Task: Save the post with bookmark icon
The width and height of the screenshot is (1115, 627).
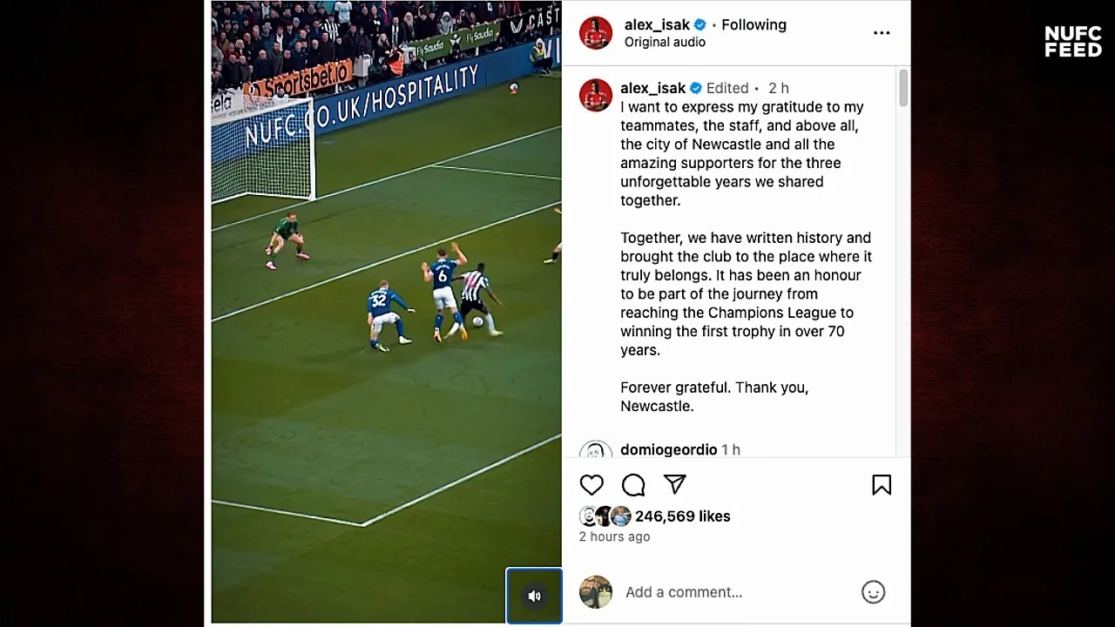Action: 882,485
